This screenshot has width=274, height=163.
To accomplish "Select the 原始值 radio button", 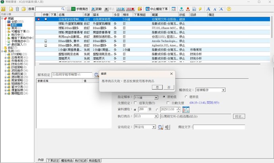I will [x=164, y=97].
